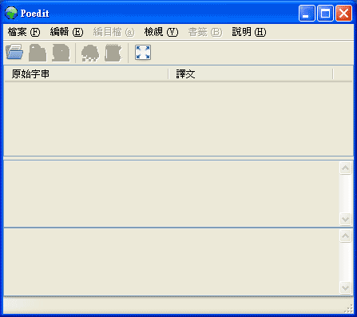The image size is (357, 317).
Task: Open the 說明 (H) menu
Action: click(249, 32)
